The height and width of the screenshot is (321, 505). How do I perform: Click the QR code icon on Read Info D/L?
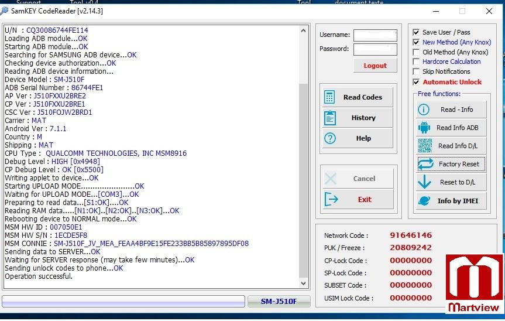click(x=425, y=146)
